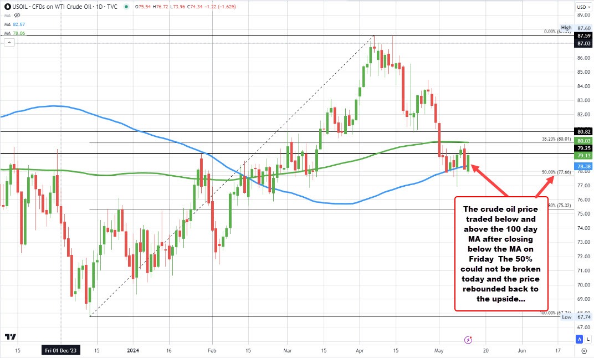Click the O75.54 open value in header

point(142,7)
